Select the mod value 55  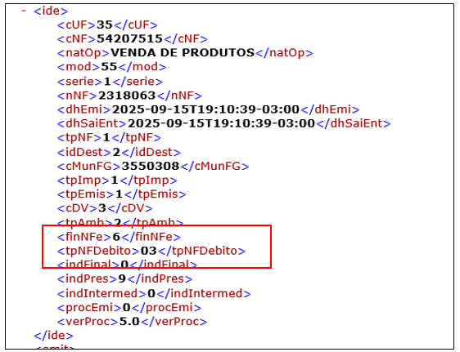[109, 67]
